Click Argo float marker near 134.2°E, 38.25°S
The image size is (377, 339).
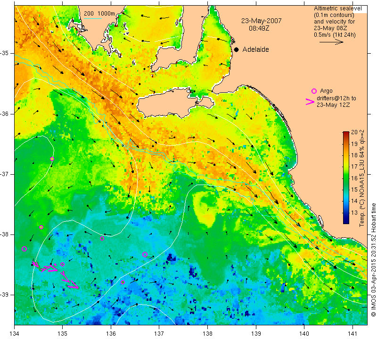[x=24, y=249]
